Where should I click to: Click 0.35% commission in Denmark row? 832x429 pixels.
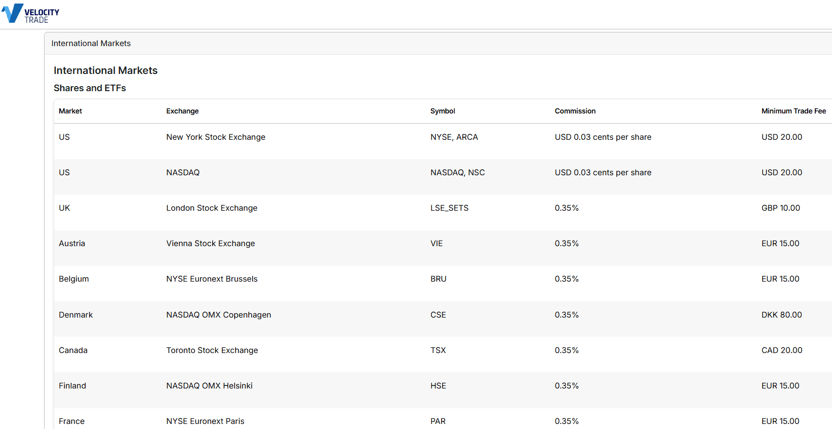point(567,315)
